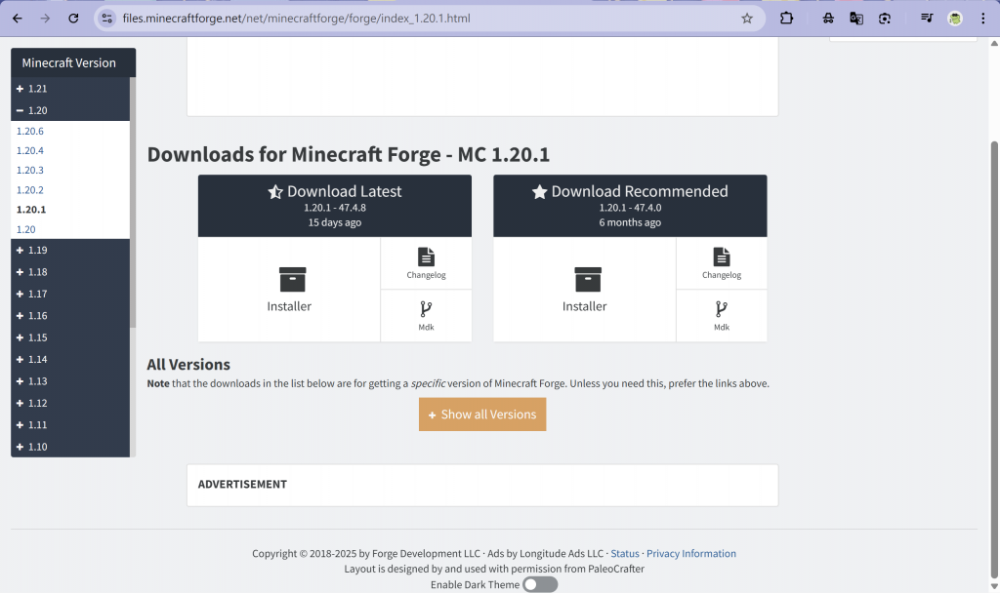Click the page vertical scrollbar
1000x593 pixels.
click(x=994, y=360)
